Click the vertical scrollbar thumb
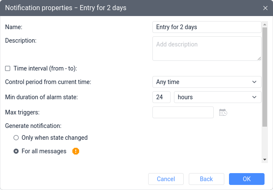273x190 pixels. [265, 76]
